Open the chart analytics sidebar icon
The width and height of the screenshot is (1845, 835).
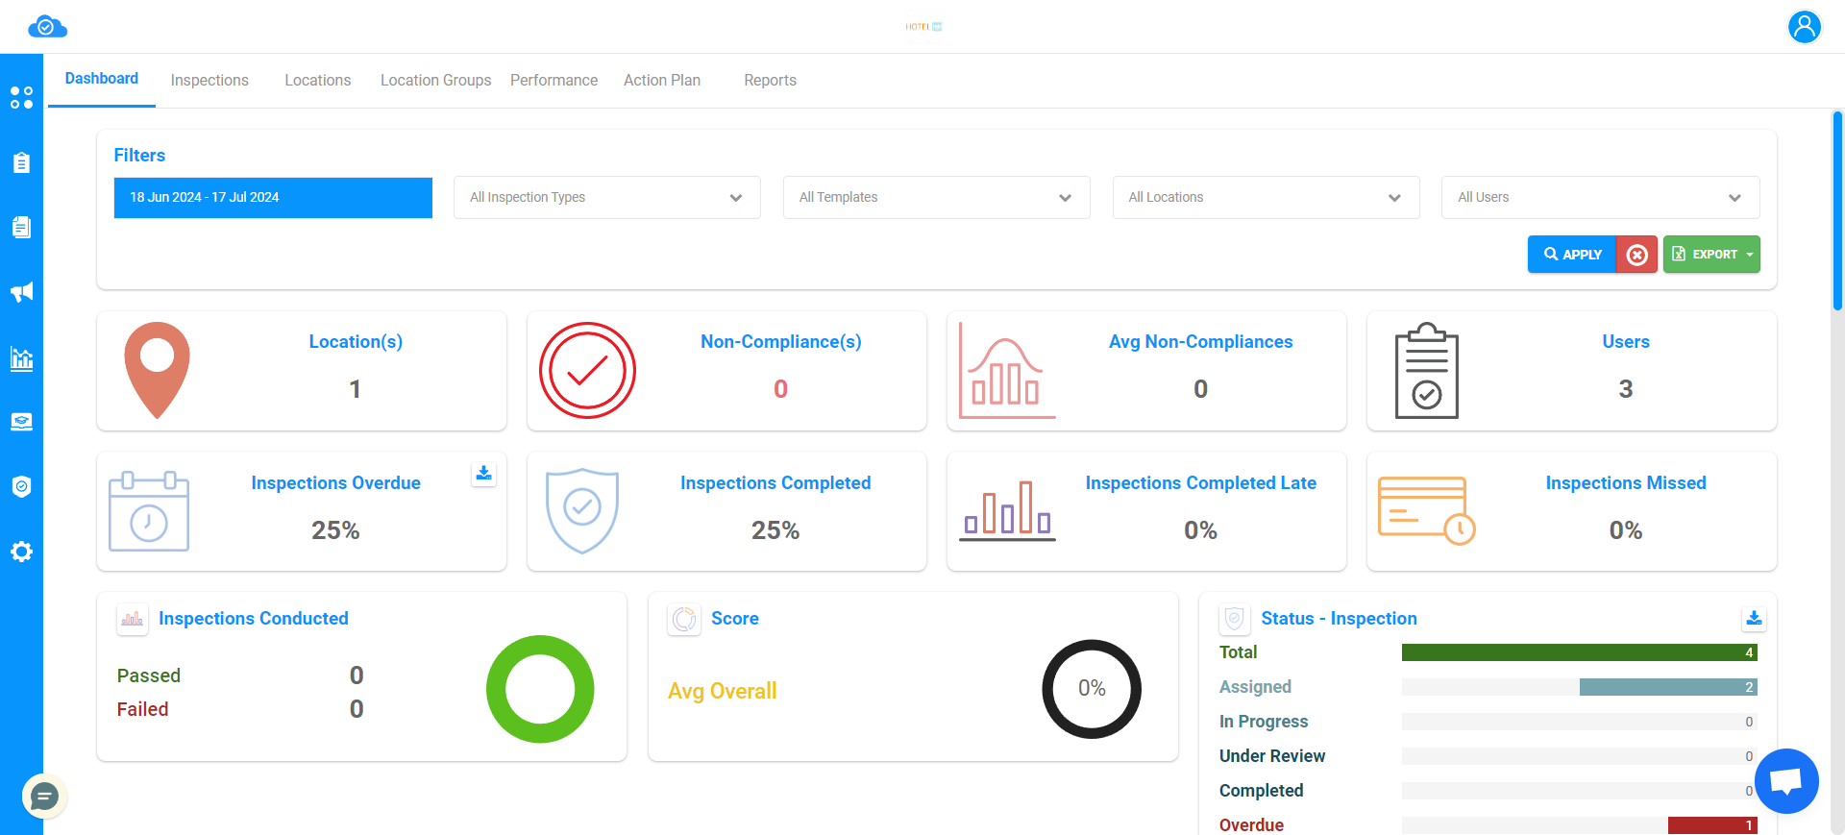21,358
